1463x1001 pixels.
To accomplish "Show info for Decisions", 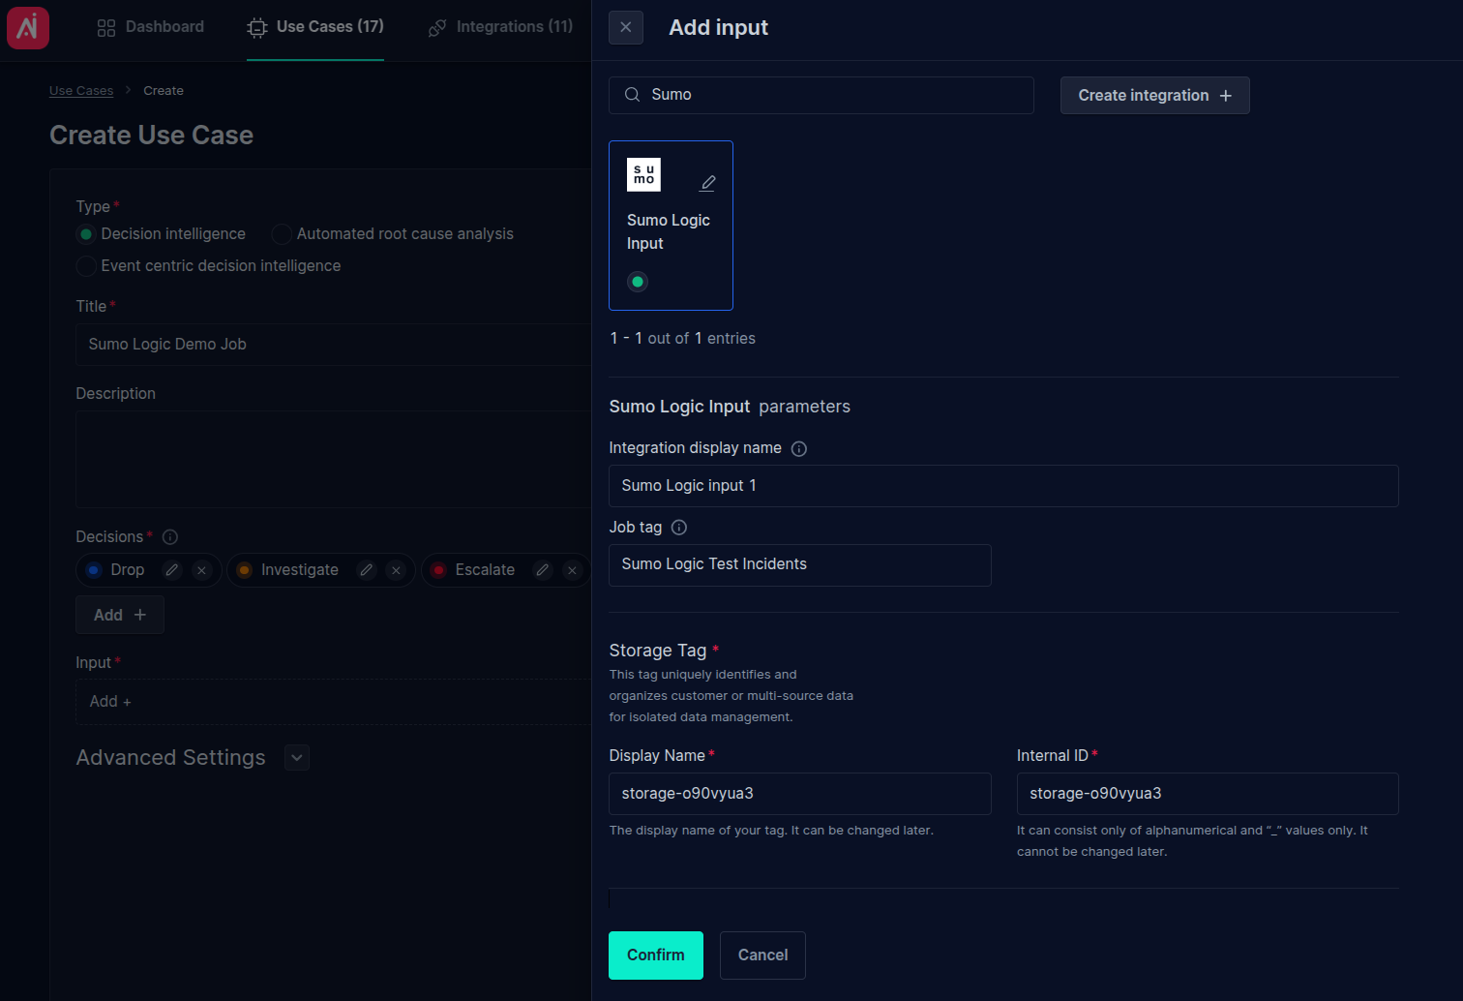I will [x=170, y=537].
